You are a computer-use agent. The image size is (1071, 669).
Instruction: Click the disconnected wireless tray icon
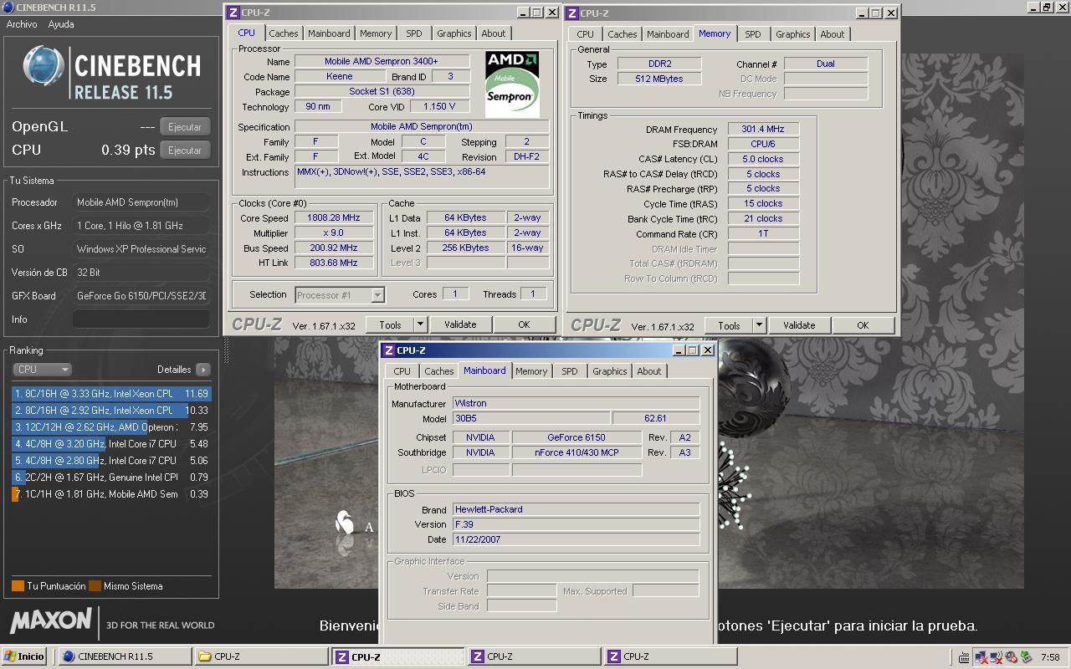click(996, 657)
